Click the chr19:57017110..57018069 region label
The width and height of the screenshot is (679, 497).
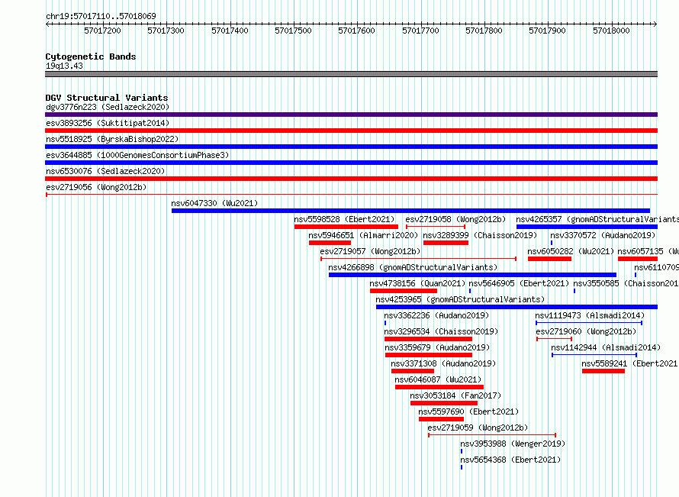click(x=101, y=17)
